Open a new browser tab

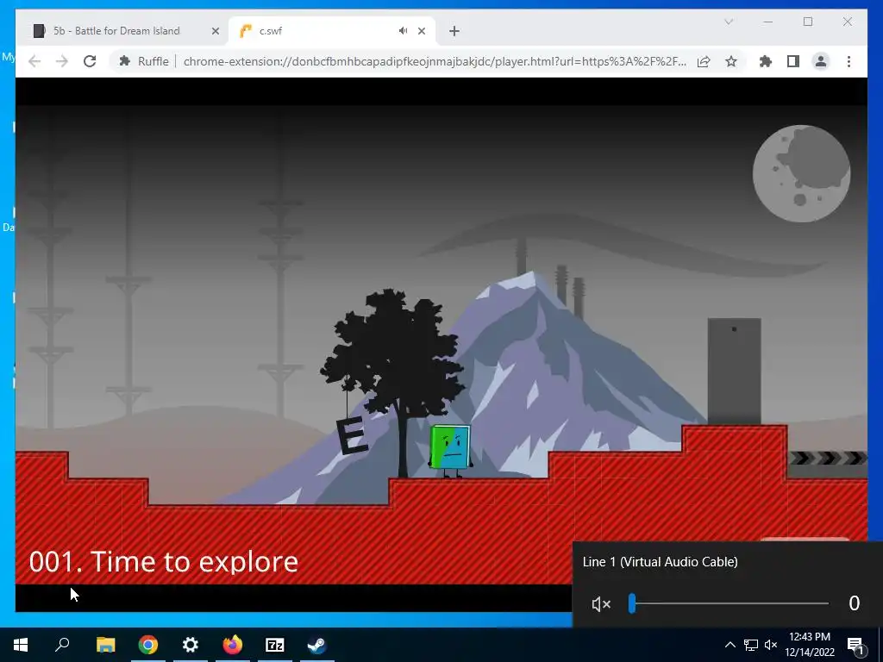pyautogui.click(x=454, y=31)
